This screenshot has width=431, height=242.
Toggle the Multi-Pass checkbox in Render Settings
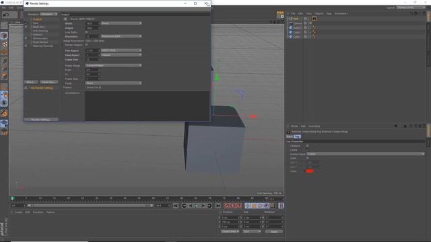pos(26,27)
